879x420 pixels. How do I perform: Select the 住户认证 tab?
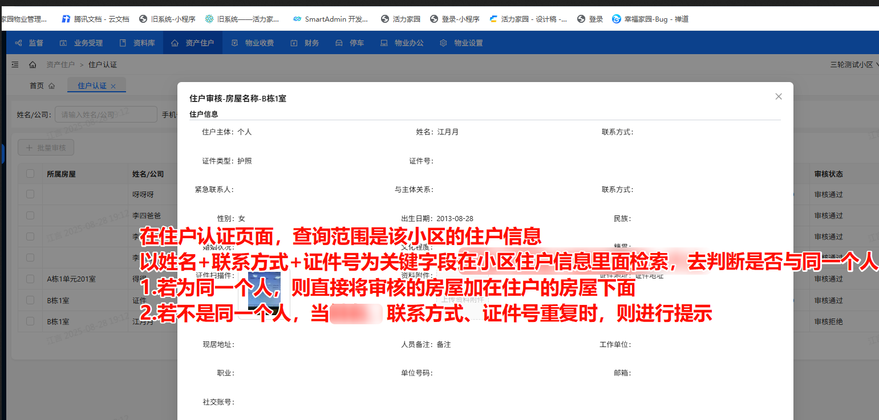pyautogui.click(x=92, y=85)
